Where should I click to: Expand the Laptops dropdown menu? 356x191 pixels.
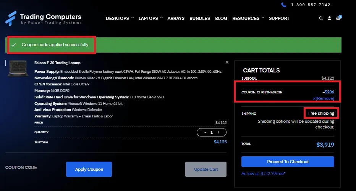[150, 18]
